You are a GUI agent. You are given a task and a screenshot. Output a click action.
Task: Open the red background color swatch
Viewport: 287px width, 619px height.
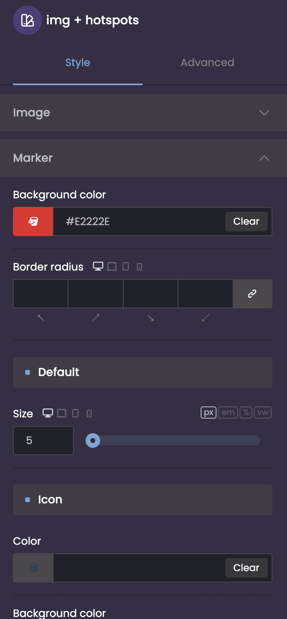click(x=33, y=221)
